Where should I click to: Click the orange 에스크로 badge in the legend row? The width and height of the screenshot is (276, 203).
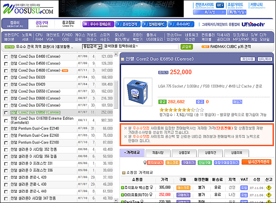point(172,163)
